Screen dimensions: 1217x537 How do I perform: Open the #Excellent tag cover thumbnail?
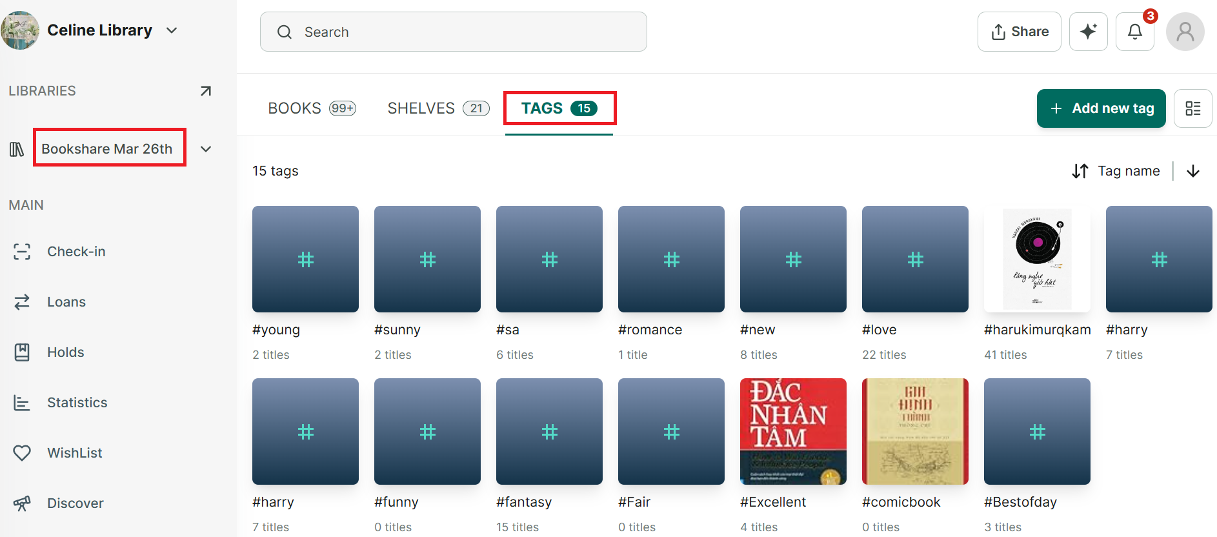click(x=793, y=431)
